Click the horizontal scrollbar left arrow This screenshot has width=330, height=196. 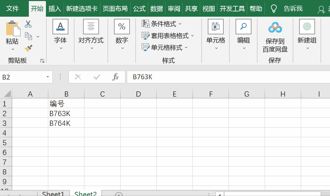[x=220, y=194]
